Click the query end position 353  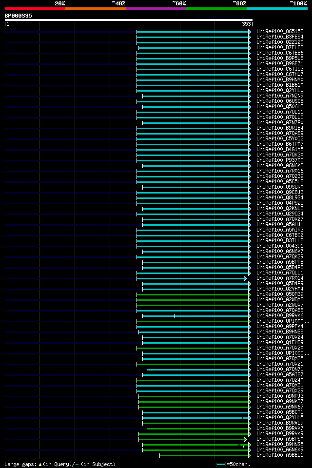(x=246, y=24)
